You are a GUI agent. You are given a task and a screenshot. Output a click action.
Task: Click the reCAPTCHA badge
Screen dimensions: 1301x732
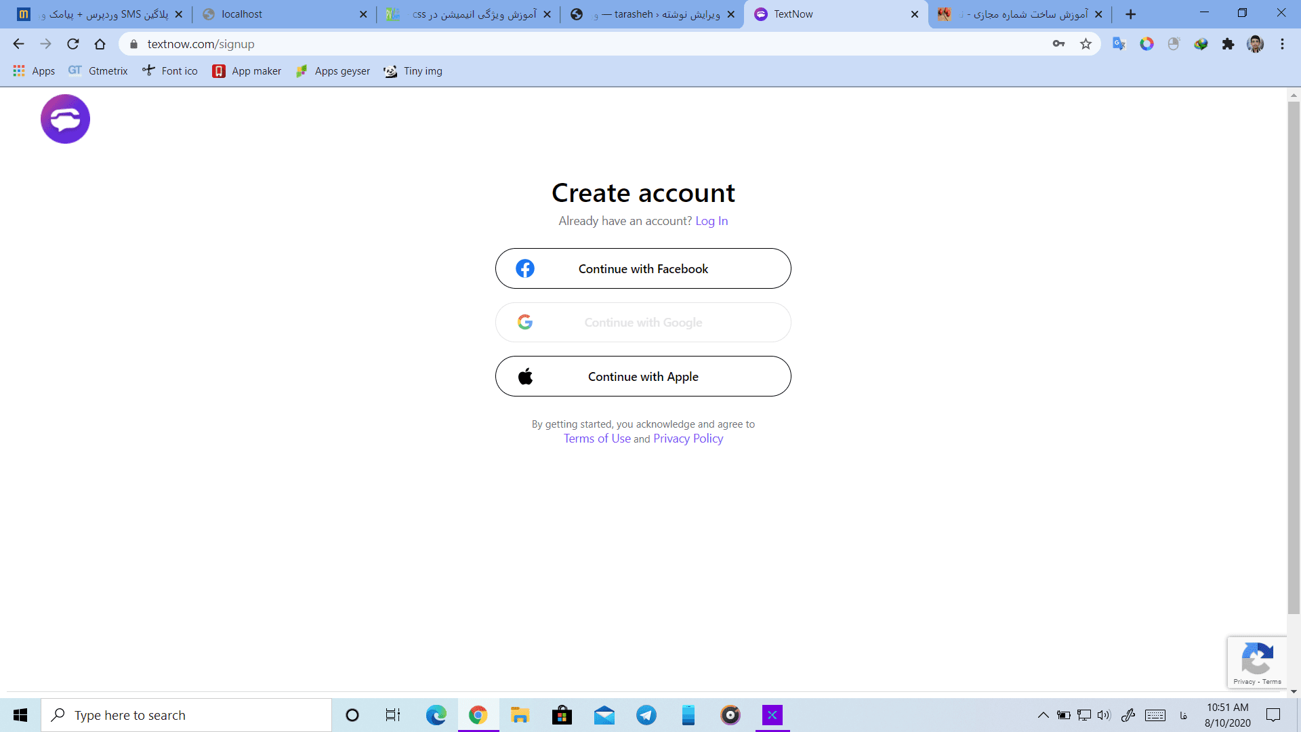(x=1257, y=662)
